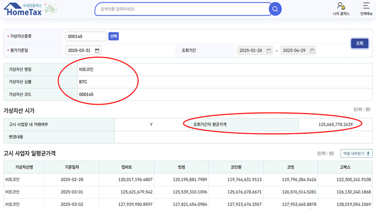Click 가상자산 코드 value 000145
This screenshot has width=376, height=211.
(x=86, y=95)
